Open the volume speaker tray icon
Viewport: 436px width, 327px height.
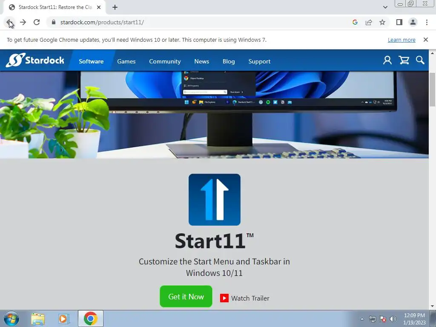[x=393, y=319]
